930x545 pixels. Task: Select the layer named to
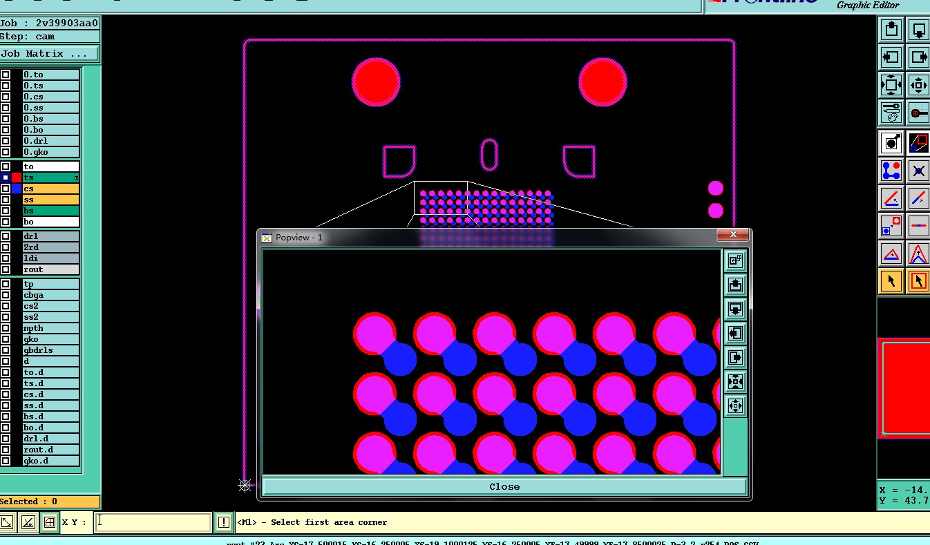51,166
